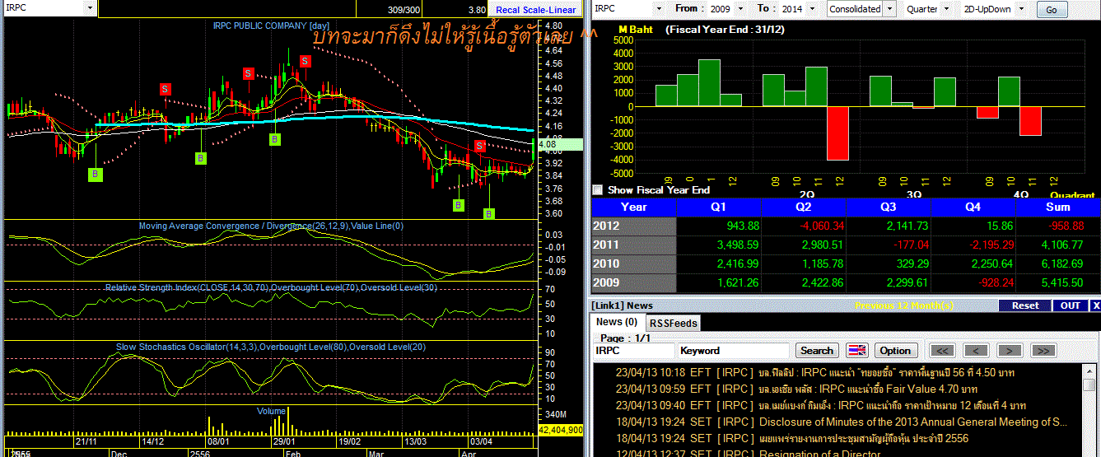
Task: Click the 42,404,900 volume value
Action: tap(560, 430)
